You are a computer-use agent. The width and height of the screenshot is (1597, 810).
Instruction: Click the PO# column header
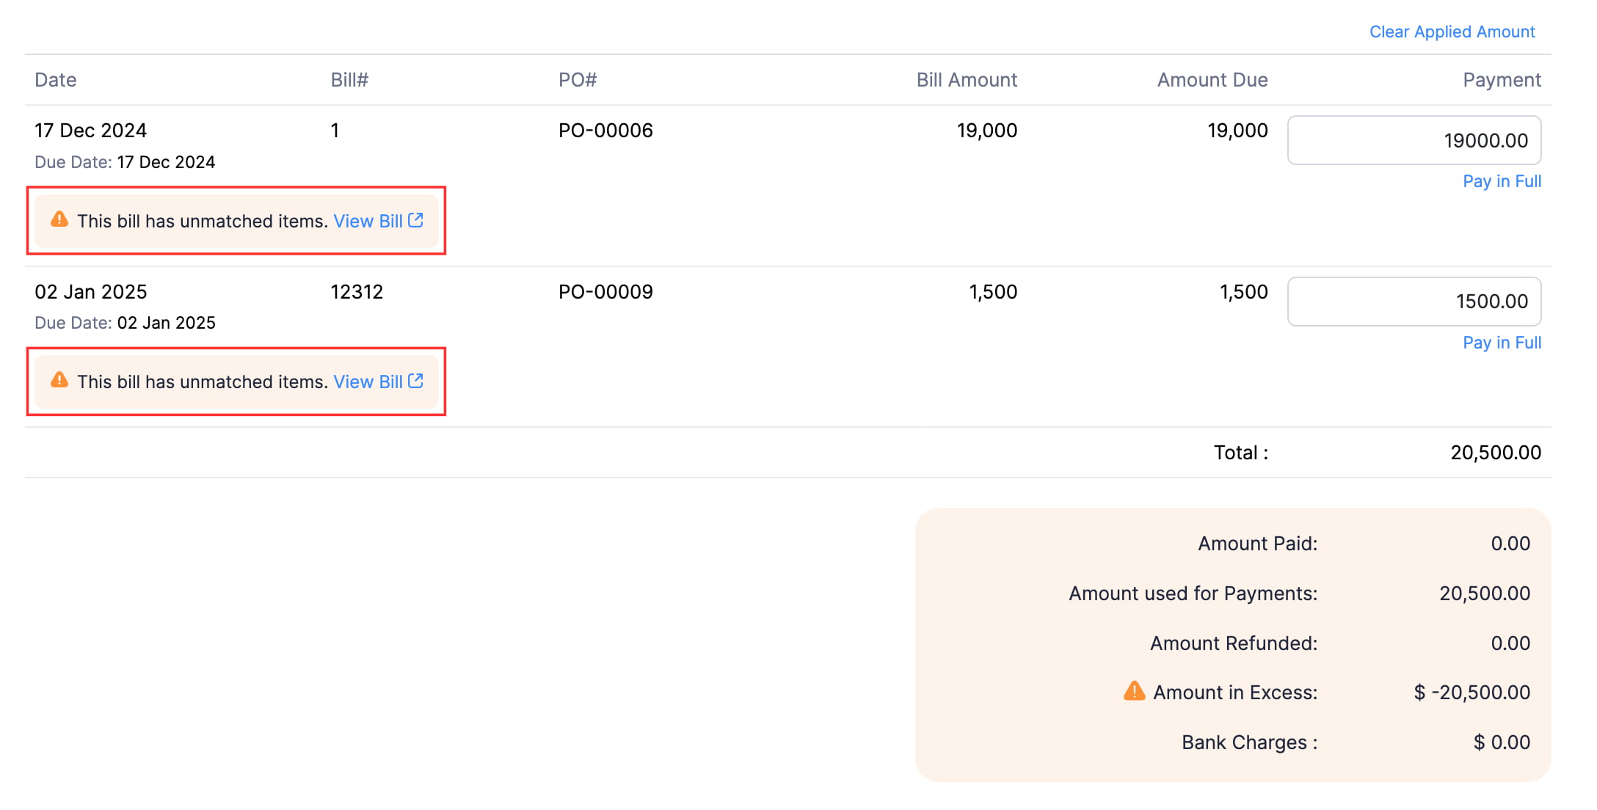[578, 80]
